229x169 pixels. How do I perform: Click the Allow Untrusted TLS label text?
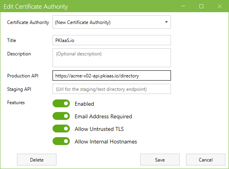coord(99,129)
